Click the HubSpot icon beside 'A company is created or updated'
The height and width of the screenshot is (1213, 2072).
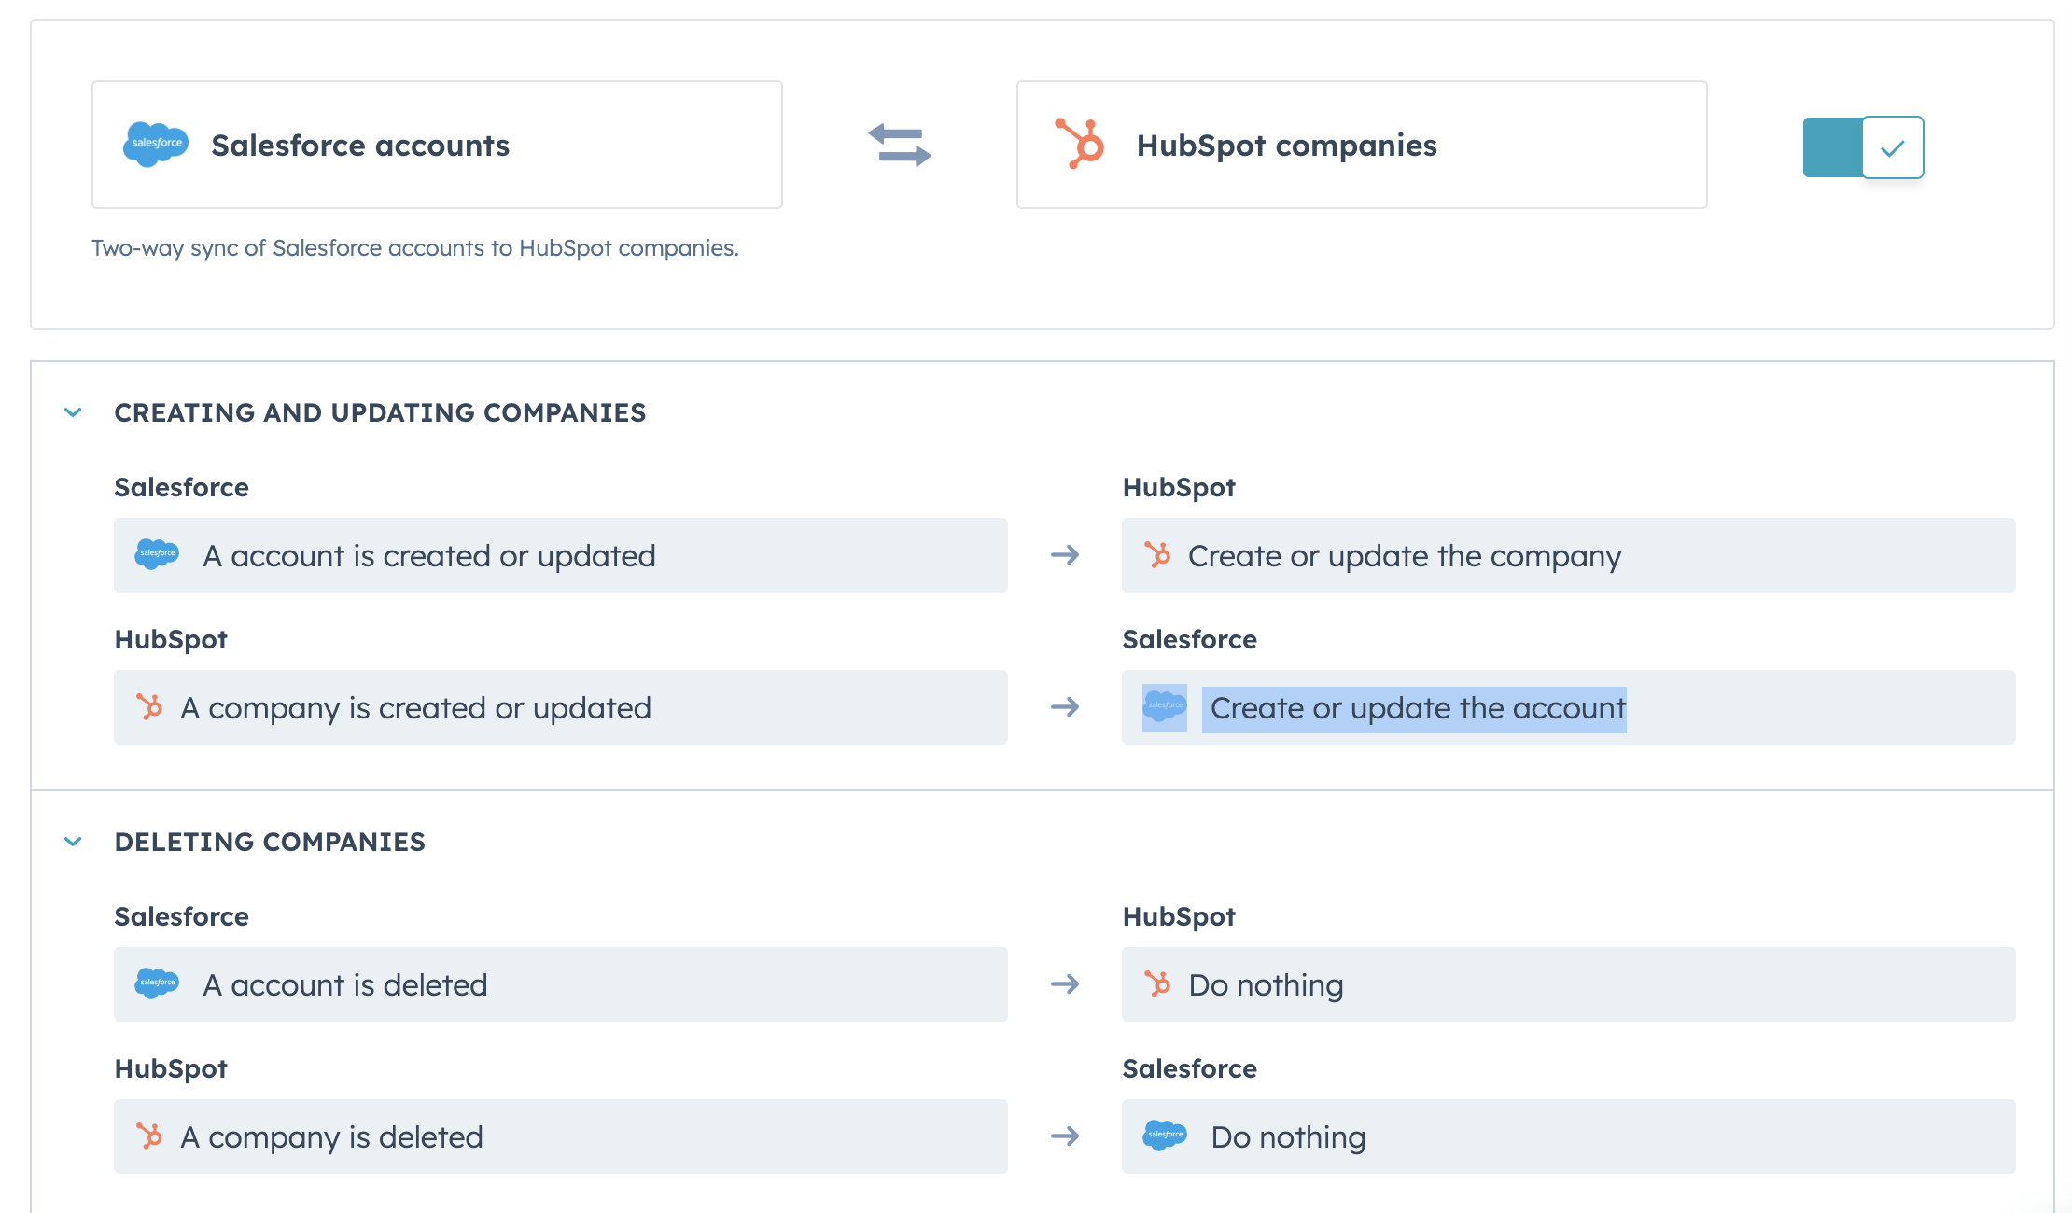click(x=149, y=707)
